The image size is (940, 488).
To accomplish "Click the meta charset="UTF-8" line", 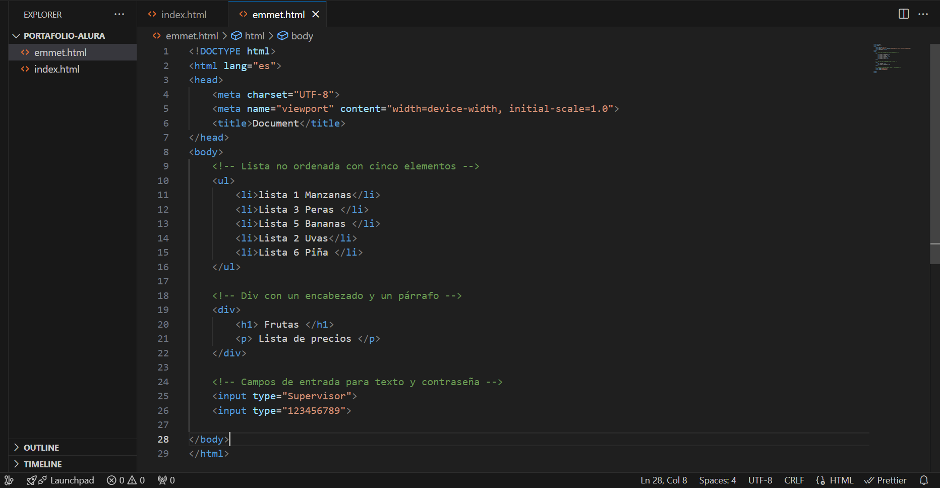I will tap(276, 95).
